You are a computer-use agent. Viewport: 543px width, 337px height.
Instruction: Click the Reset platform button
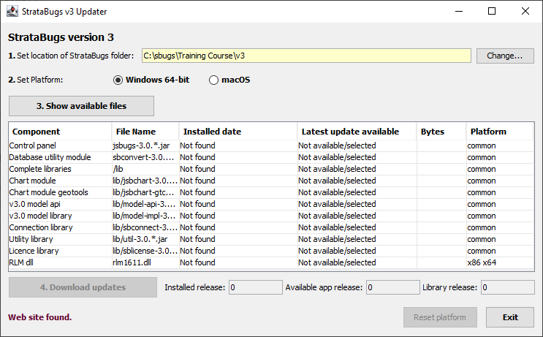[440, 317]
